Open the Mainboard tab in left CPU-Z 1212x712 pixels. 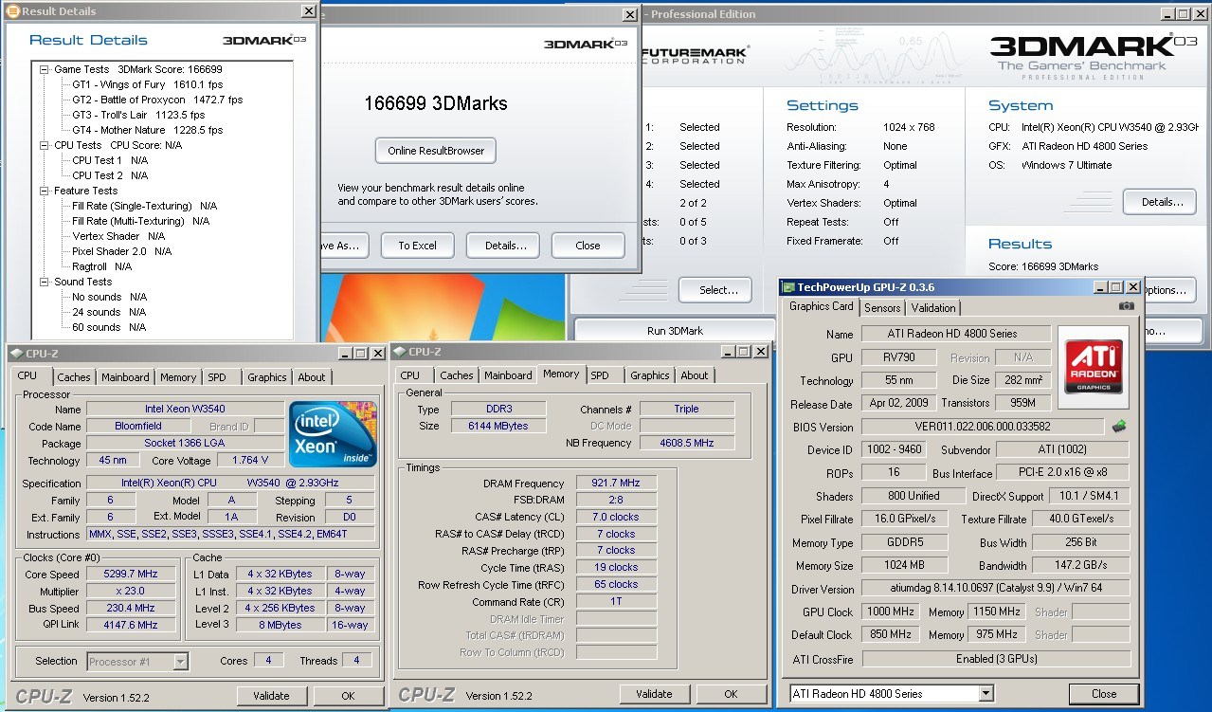125,377
